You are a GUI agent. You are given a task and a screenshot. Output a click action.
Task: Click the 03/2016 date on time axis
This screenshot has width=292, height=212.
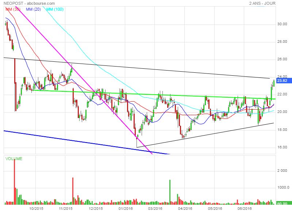[155, 208]
